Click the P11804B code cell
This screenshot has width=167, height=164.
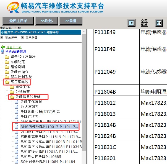(116, 90)
